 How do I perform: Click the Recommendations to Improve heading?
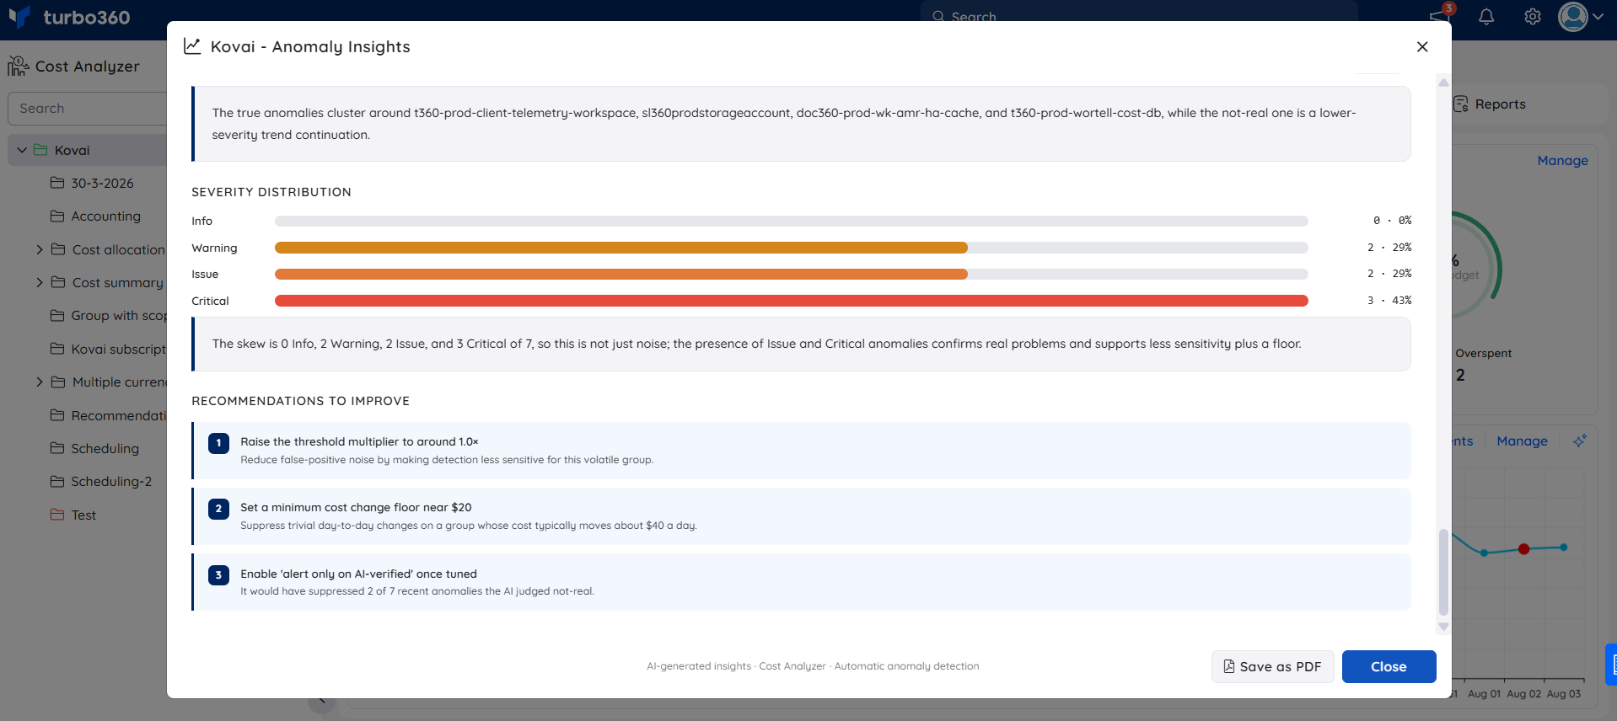(x=300, y=401)
